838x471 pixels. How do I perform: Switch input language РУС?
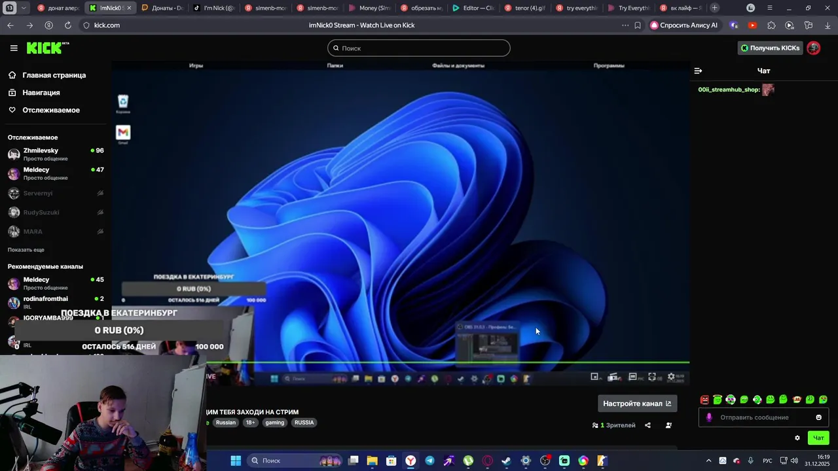(x=767, y=461)
